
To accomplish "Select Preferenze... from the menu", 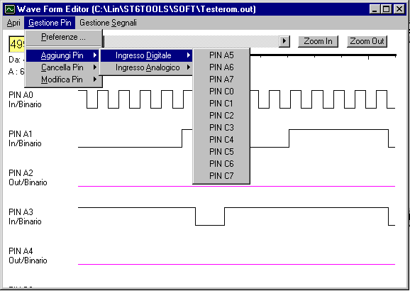I will tap(63, 37).
